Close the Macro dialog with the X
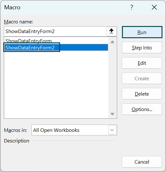Image resolution: width=166 pixels, height=172 pixels. point(154,7)
